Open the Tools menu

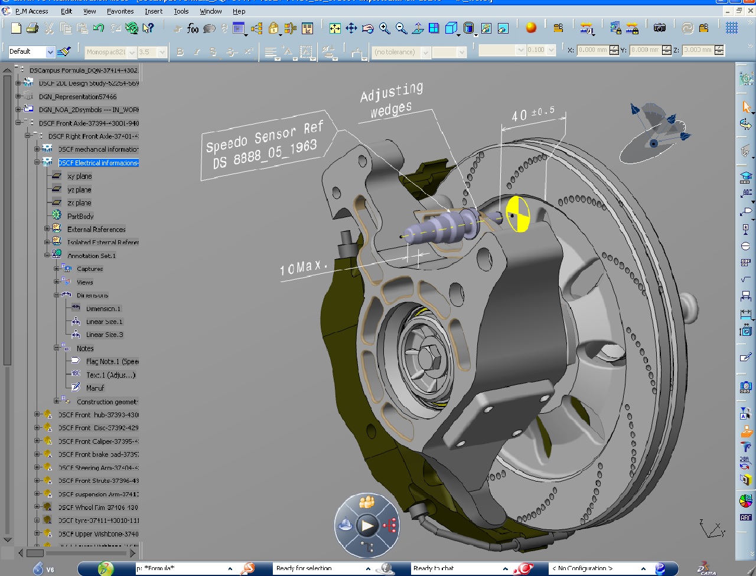[x=181, y=11]
